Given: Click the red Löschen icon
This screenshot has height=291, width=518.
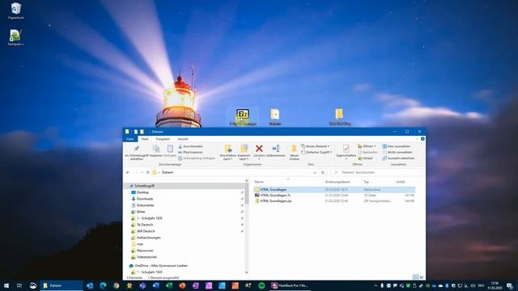Looking at the screenshot, I should pos(259,151).
